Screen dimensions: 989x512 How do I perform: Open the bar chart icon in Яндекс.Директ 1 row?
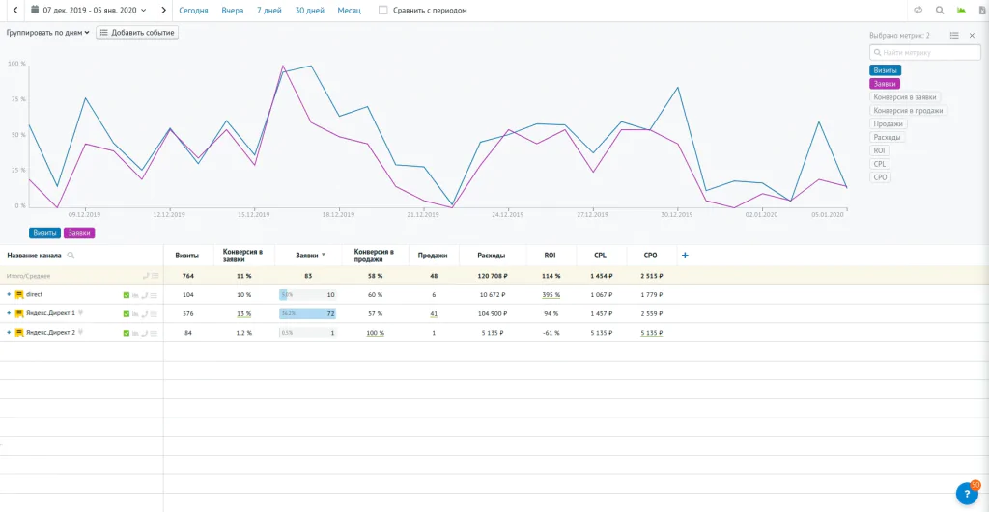135,314
